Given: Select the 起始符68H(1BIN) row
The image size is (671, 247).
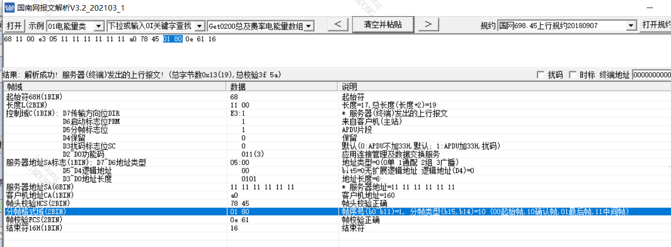Looking at the screenshot, I should point(336,96).
